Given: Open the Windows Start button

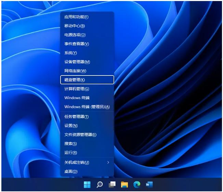Looking at the screenshot, I should pyautogui.click(x=87, y=184).
